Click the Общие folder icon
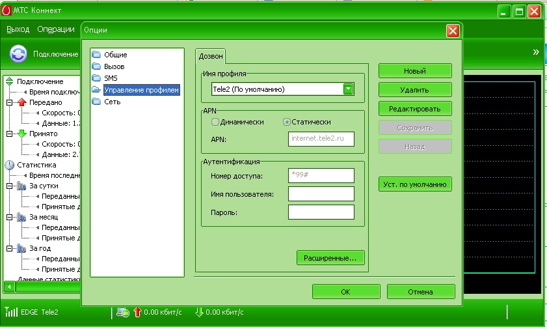The image size is (547, 329). click(96, 55)
